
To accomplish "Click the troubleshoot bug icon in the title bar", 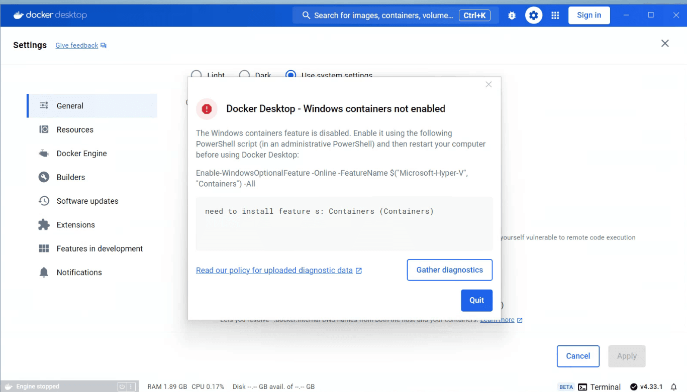I will pyautogui.click(x=511, y=15).
